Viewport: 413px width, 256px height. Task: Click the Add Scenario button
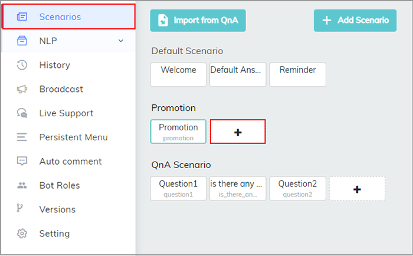click(x=355, y=21)
